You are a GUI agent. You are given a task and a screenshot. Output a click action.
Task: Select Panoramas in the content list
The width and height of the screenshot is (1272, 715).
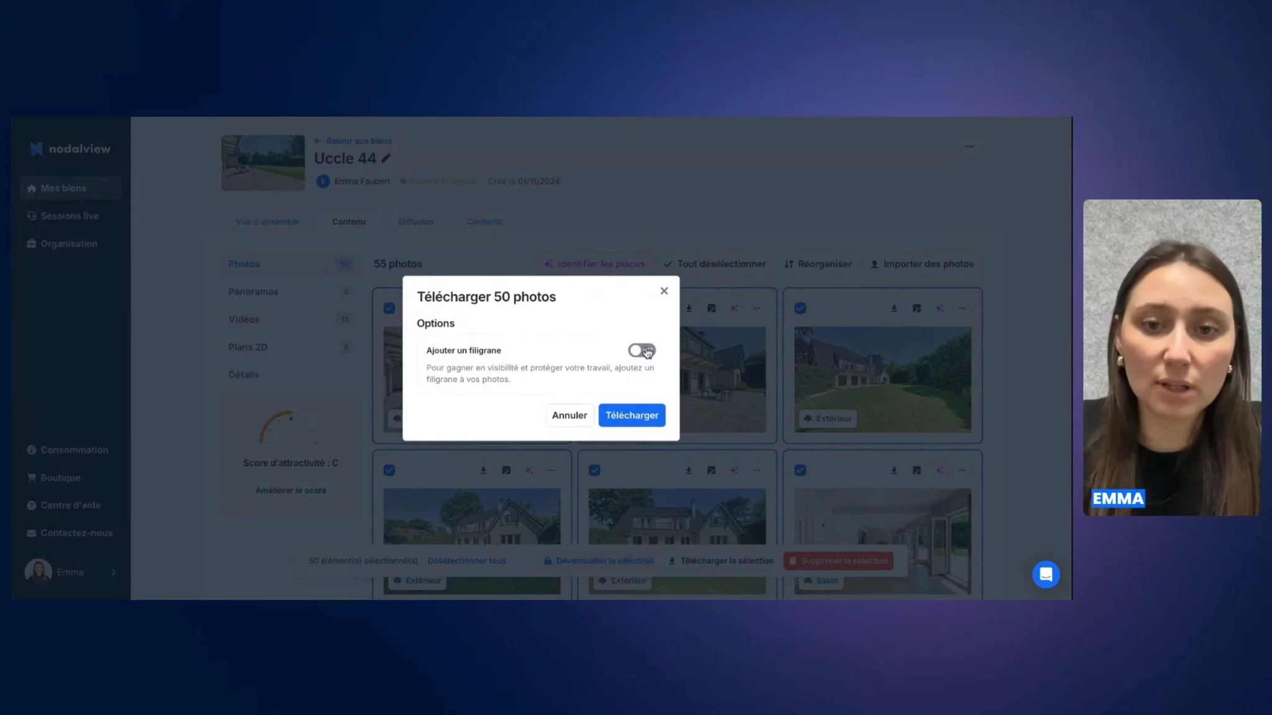click(x=290, y=292)
